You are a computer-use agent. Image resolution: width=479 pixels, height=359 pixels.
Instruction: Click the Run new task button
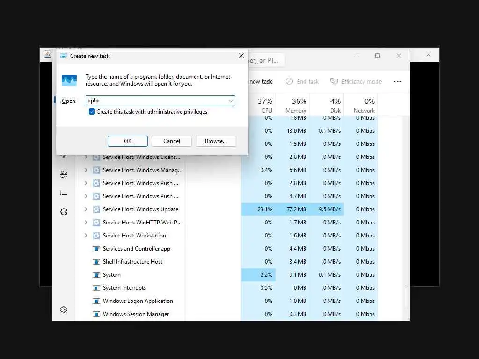[260, 81]
